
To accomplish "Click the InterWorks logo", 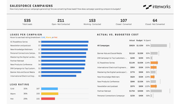I will coord(157,7).
